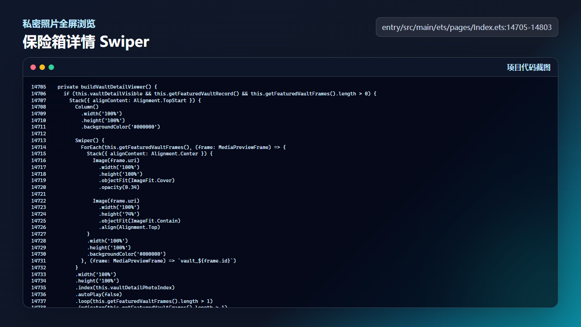Click the green dot in code window
This screenshot has width=581, height=327.
(51, 67)
